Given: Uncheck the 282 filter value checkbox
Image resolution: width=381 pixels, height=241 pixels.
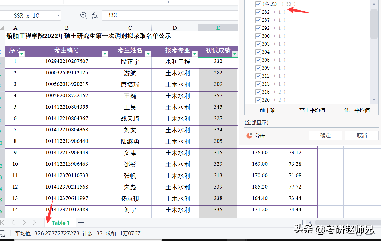Looking at the screenshot, I should pos(258,12).
